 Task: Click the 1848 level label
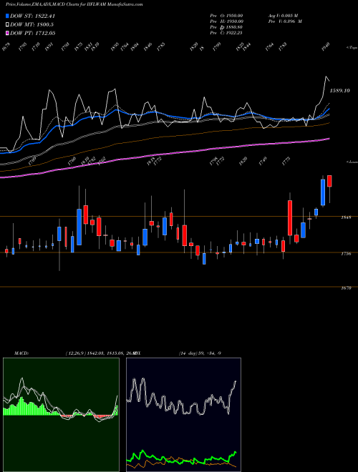pos(346,217)
